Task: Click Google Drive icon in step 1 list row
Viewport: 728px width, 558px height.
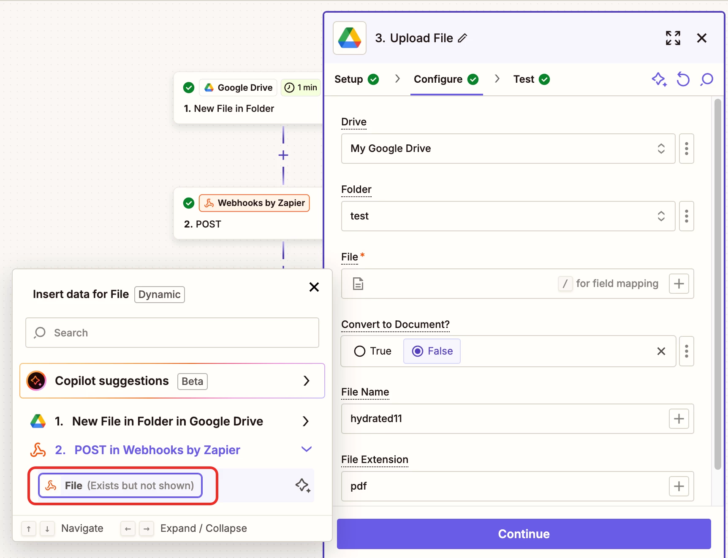Action: pyautogui.click(x=38, y=421)
